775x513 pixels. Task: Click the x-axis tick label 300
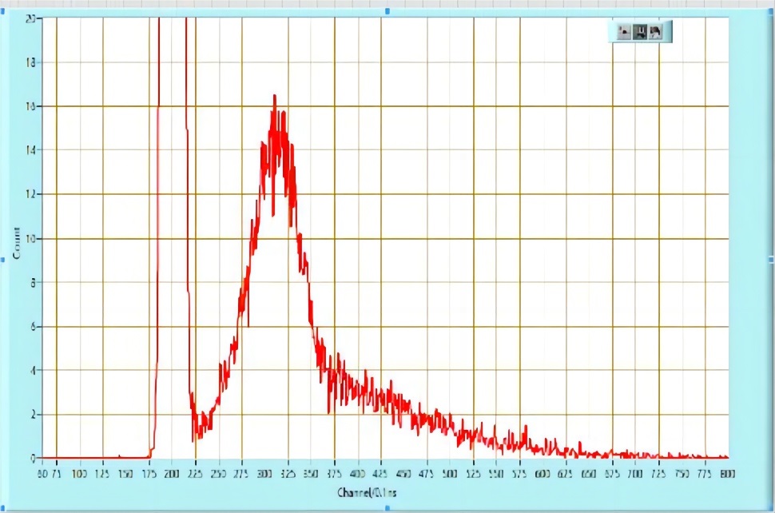click(x=264, y=474)
